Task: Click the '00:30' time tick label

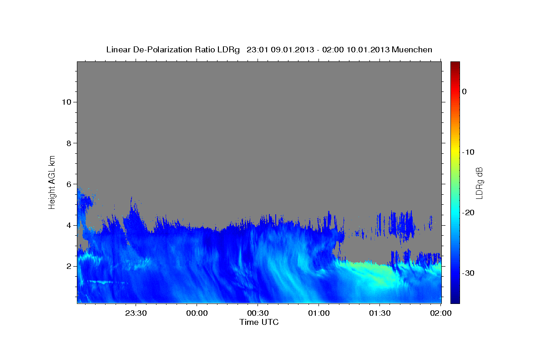Action: [x=258, y=313]
